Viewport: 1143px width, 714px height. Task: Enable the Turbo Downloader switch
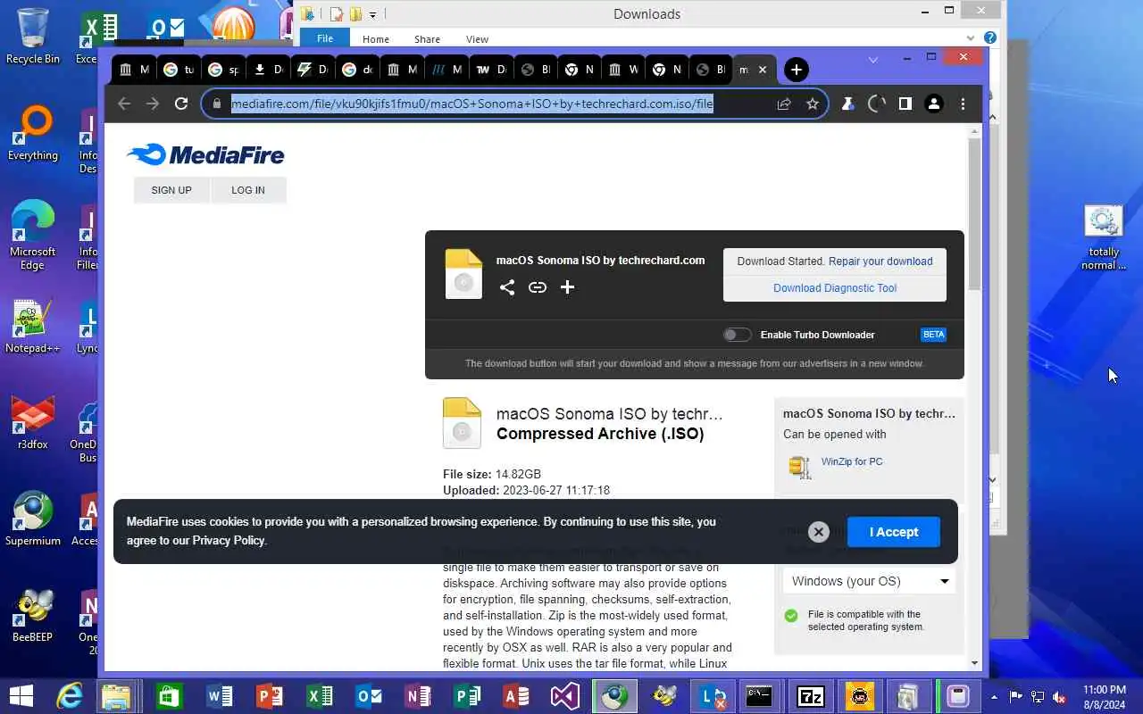tap(737, 335)
